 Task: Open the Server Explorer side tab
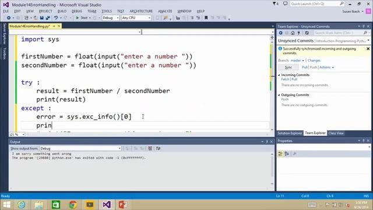click(x=4, y=34)
